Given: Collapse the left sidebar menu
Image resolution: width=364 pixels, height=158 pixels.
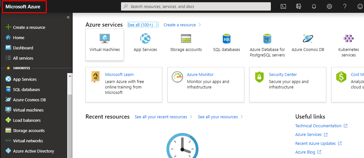Looking at the screenshot, I should 68,17.
